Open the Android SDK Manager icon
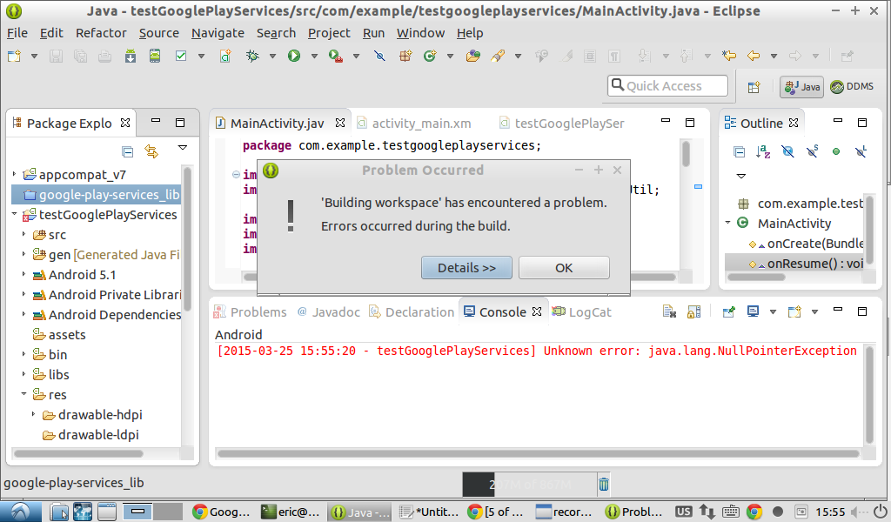 [131, 56]
